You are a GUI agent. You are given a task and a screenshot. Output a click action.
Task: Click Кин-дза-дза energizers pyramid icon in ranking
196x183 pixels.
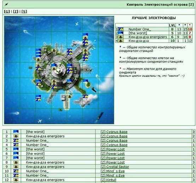(121, 37)
